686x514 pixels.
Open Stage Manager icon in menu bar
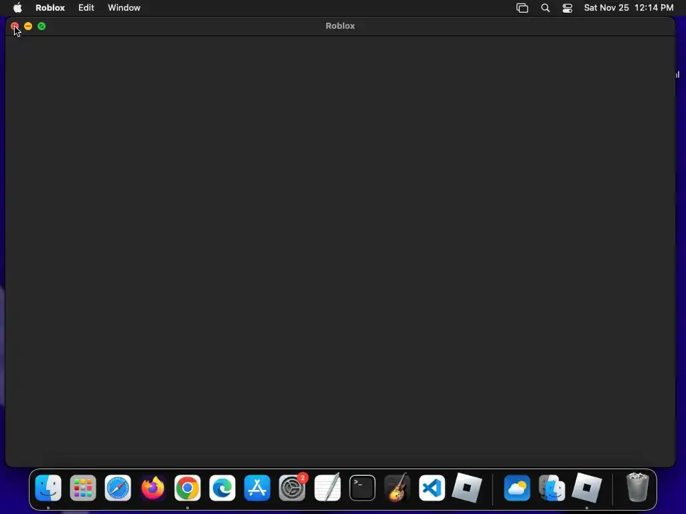point(522,8)
